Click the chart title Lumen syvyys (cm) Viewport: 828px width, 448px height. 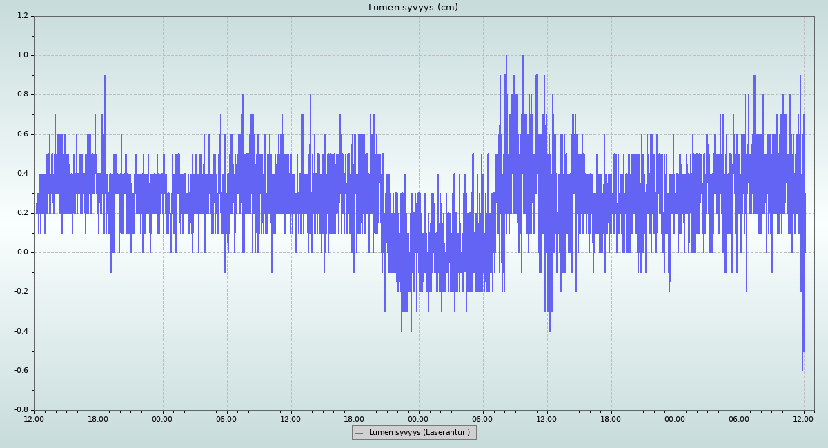[x=413, y=8]
